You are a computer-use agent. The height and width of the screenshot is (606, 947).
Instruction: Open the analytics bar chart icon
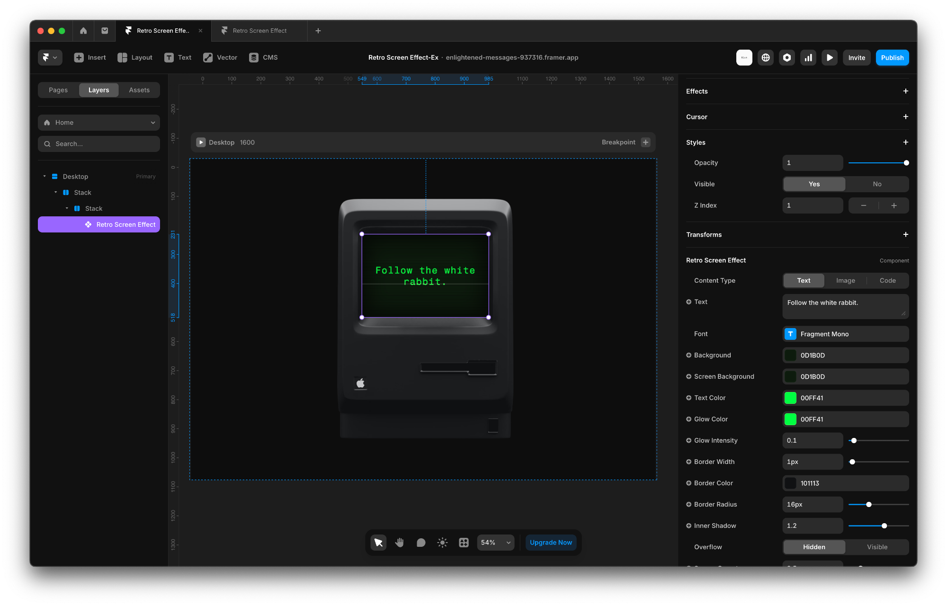pos(808,57)
